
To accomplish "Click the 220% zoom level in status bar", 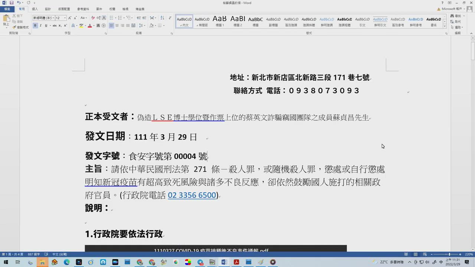I will click(x=469, y=254).
